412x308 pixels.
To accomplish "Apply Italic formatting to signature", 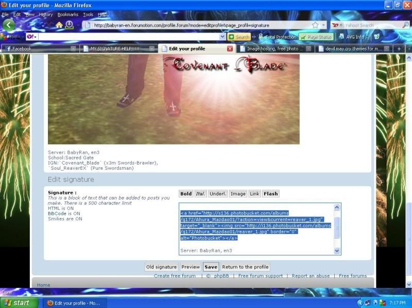I will point(200,194).
